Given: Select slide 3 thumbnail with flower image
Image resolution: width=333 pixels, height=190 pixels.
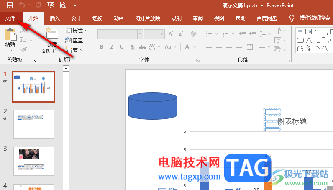Looking at the screenshot, I should [34, 161].
